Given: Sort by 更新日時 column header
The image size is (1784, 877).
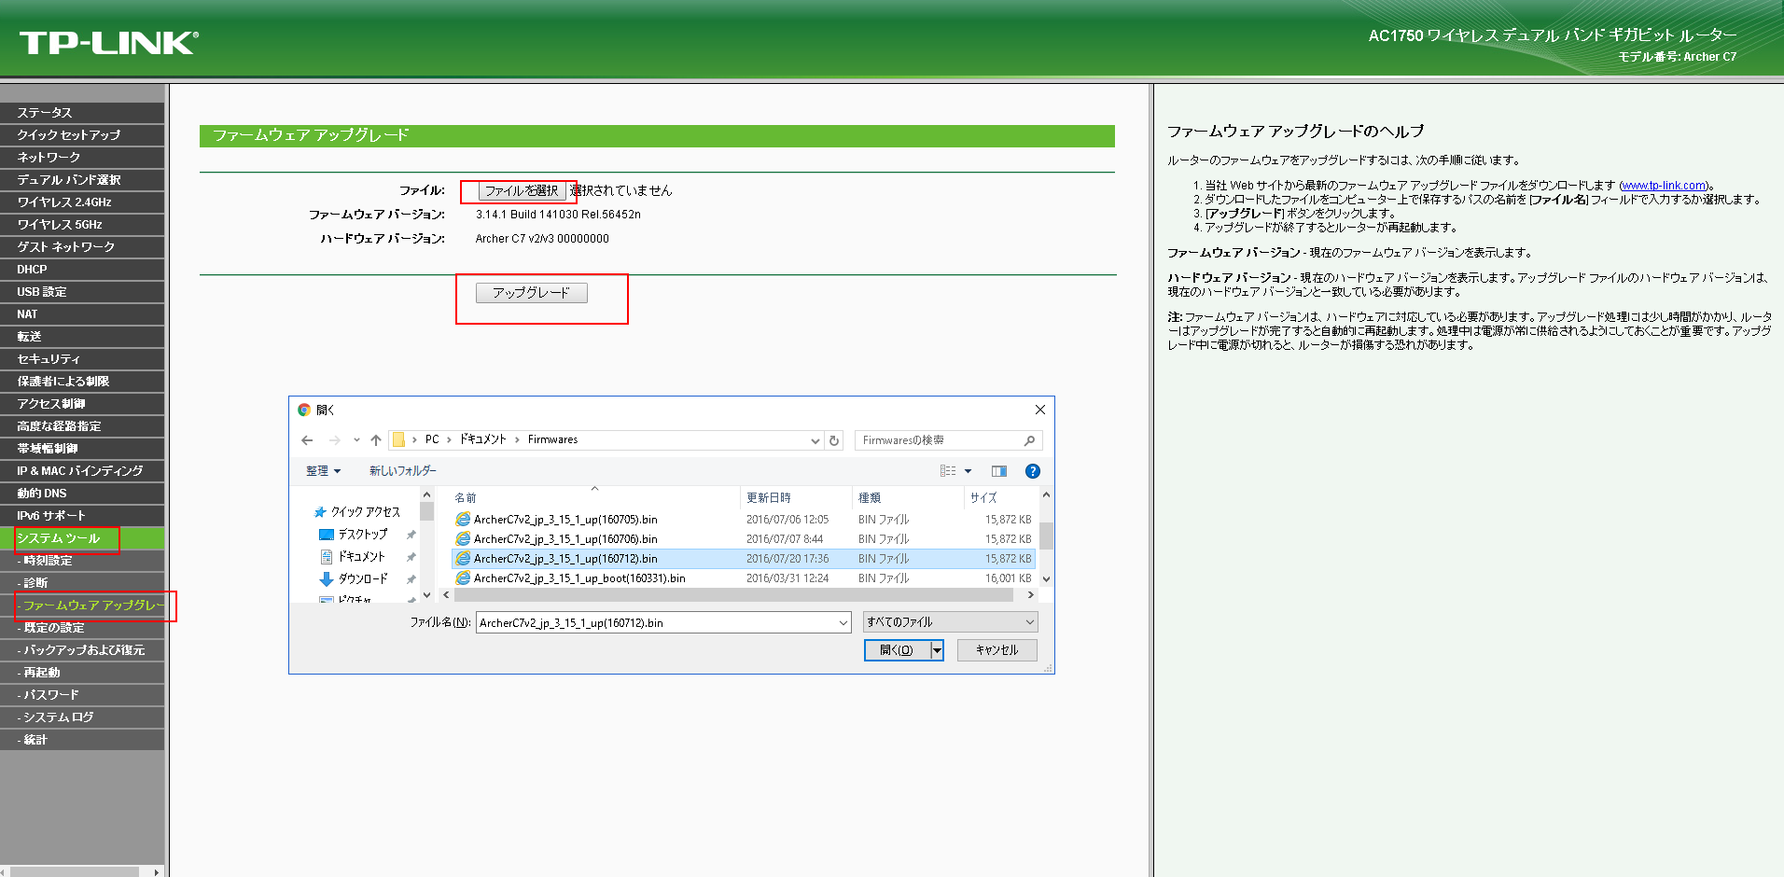Looking at the screenshot, I should pyautogui.click(x=797, y=497).
